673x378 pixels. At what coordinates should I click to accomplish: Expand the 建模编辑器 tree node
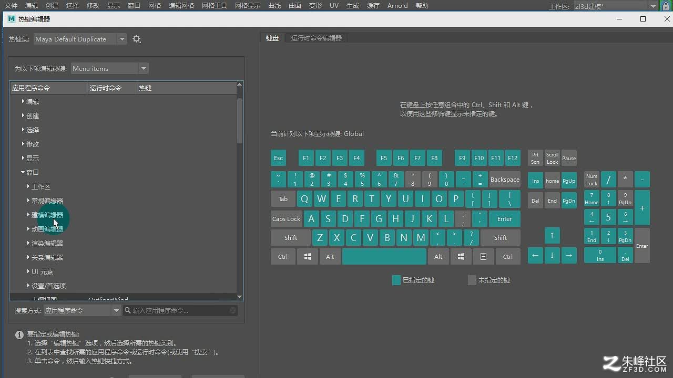[x=28, y=215]
